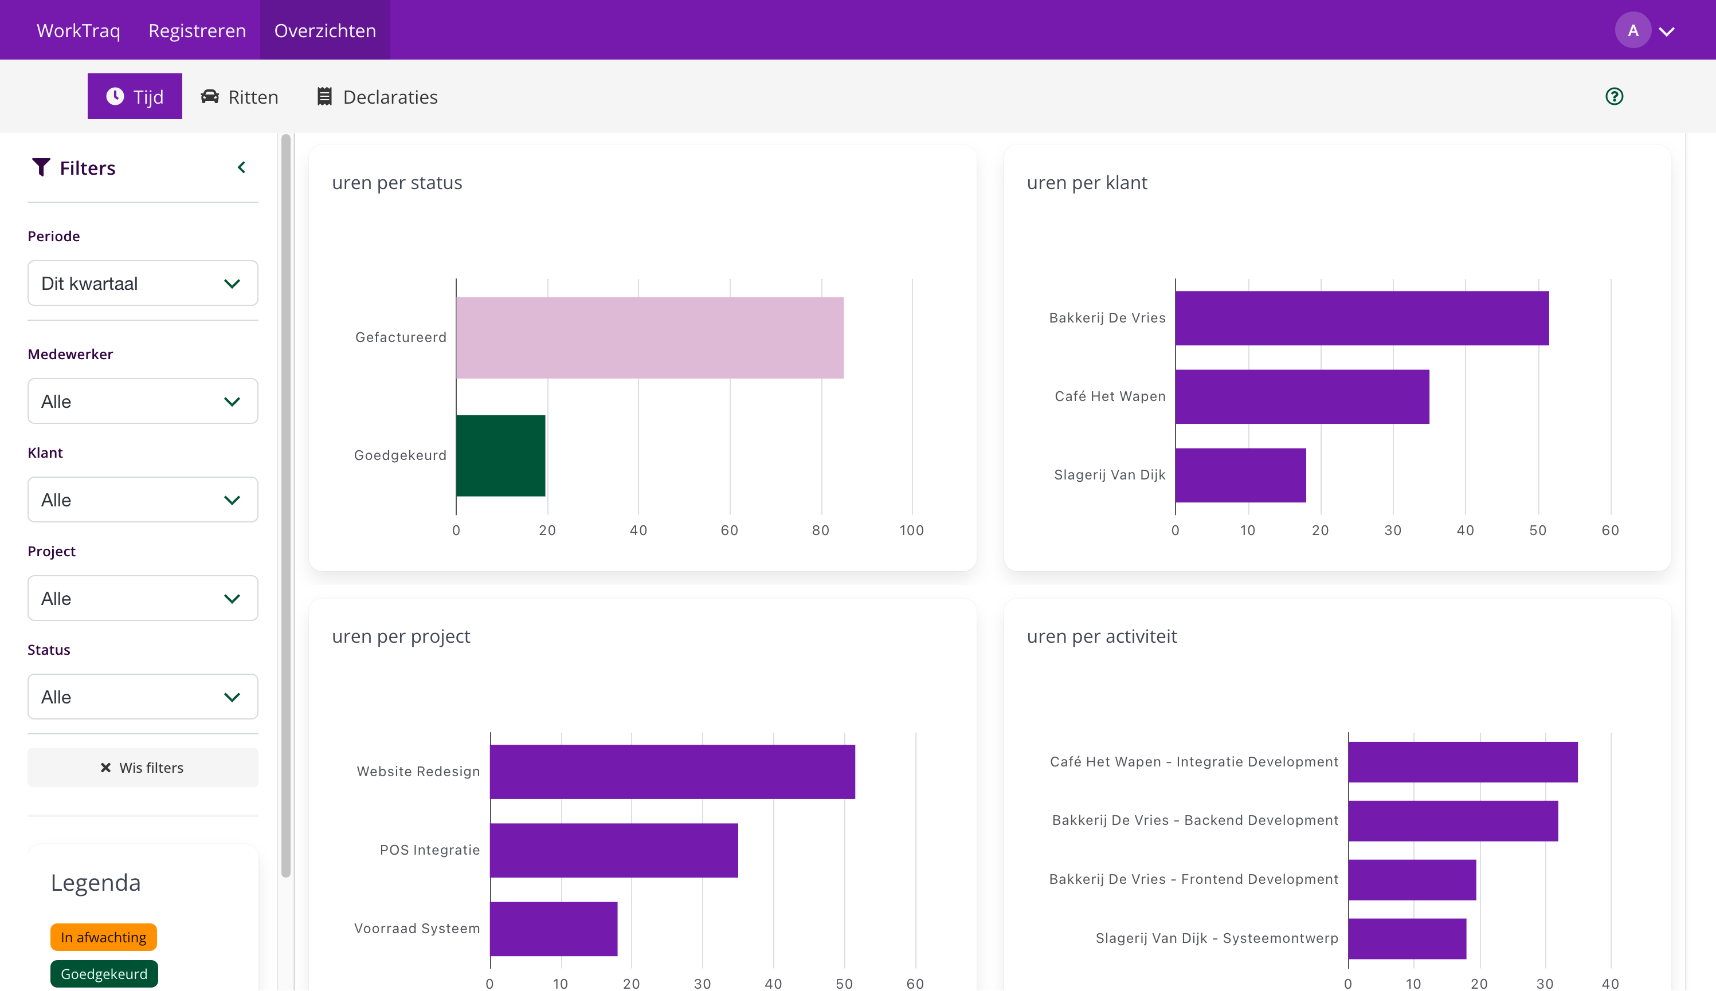Click the car icon for Ritten
Screen dimensions: 1716x991
pos(210,97)
